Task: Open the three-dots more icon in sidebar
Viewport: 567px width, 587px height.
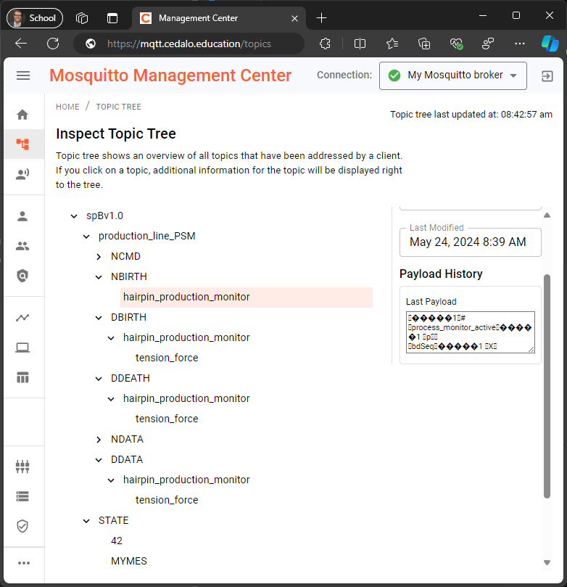Action: click(23, 562)
